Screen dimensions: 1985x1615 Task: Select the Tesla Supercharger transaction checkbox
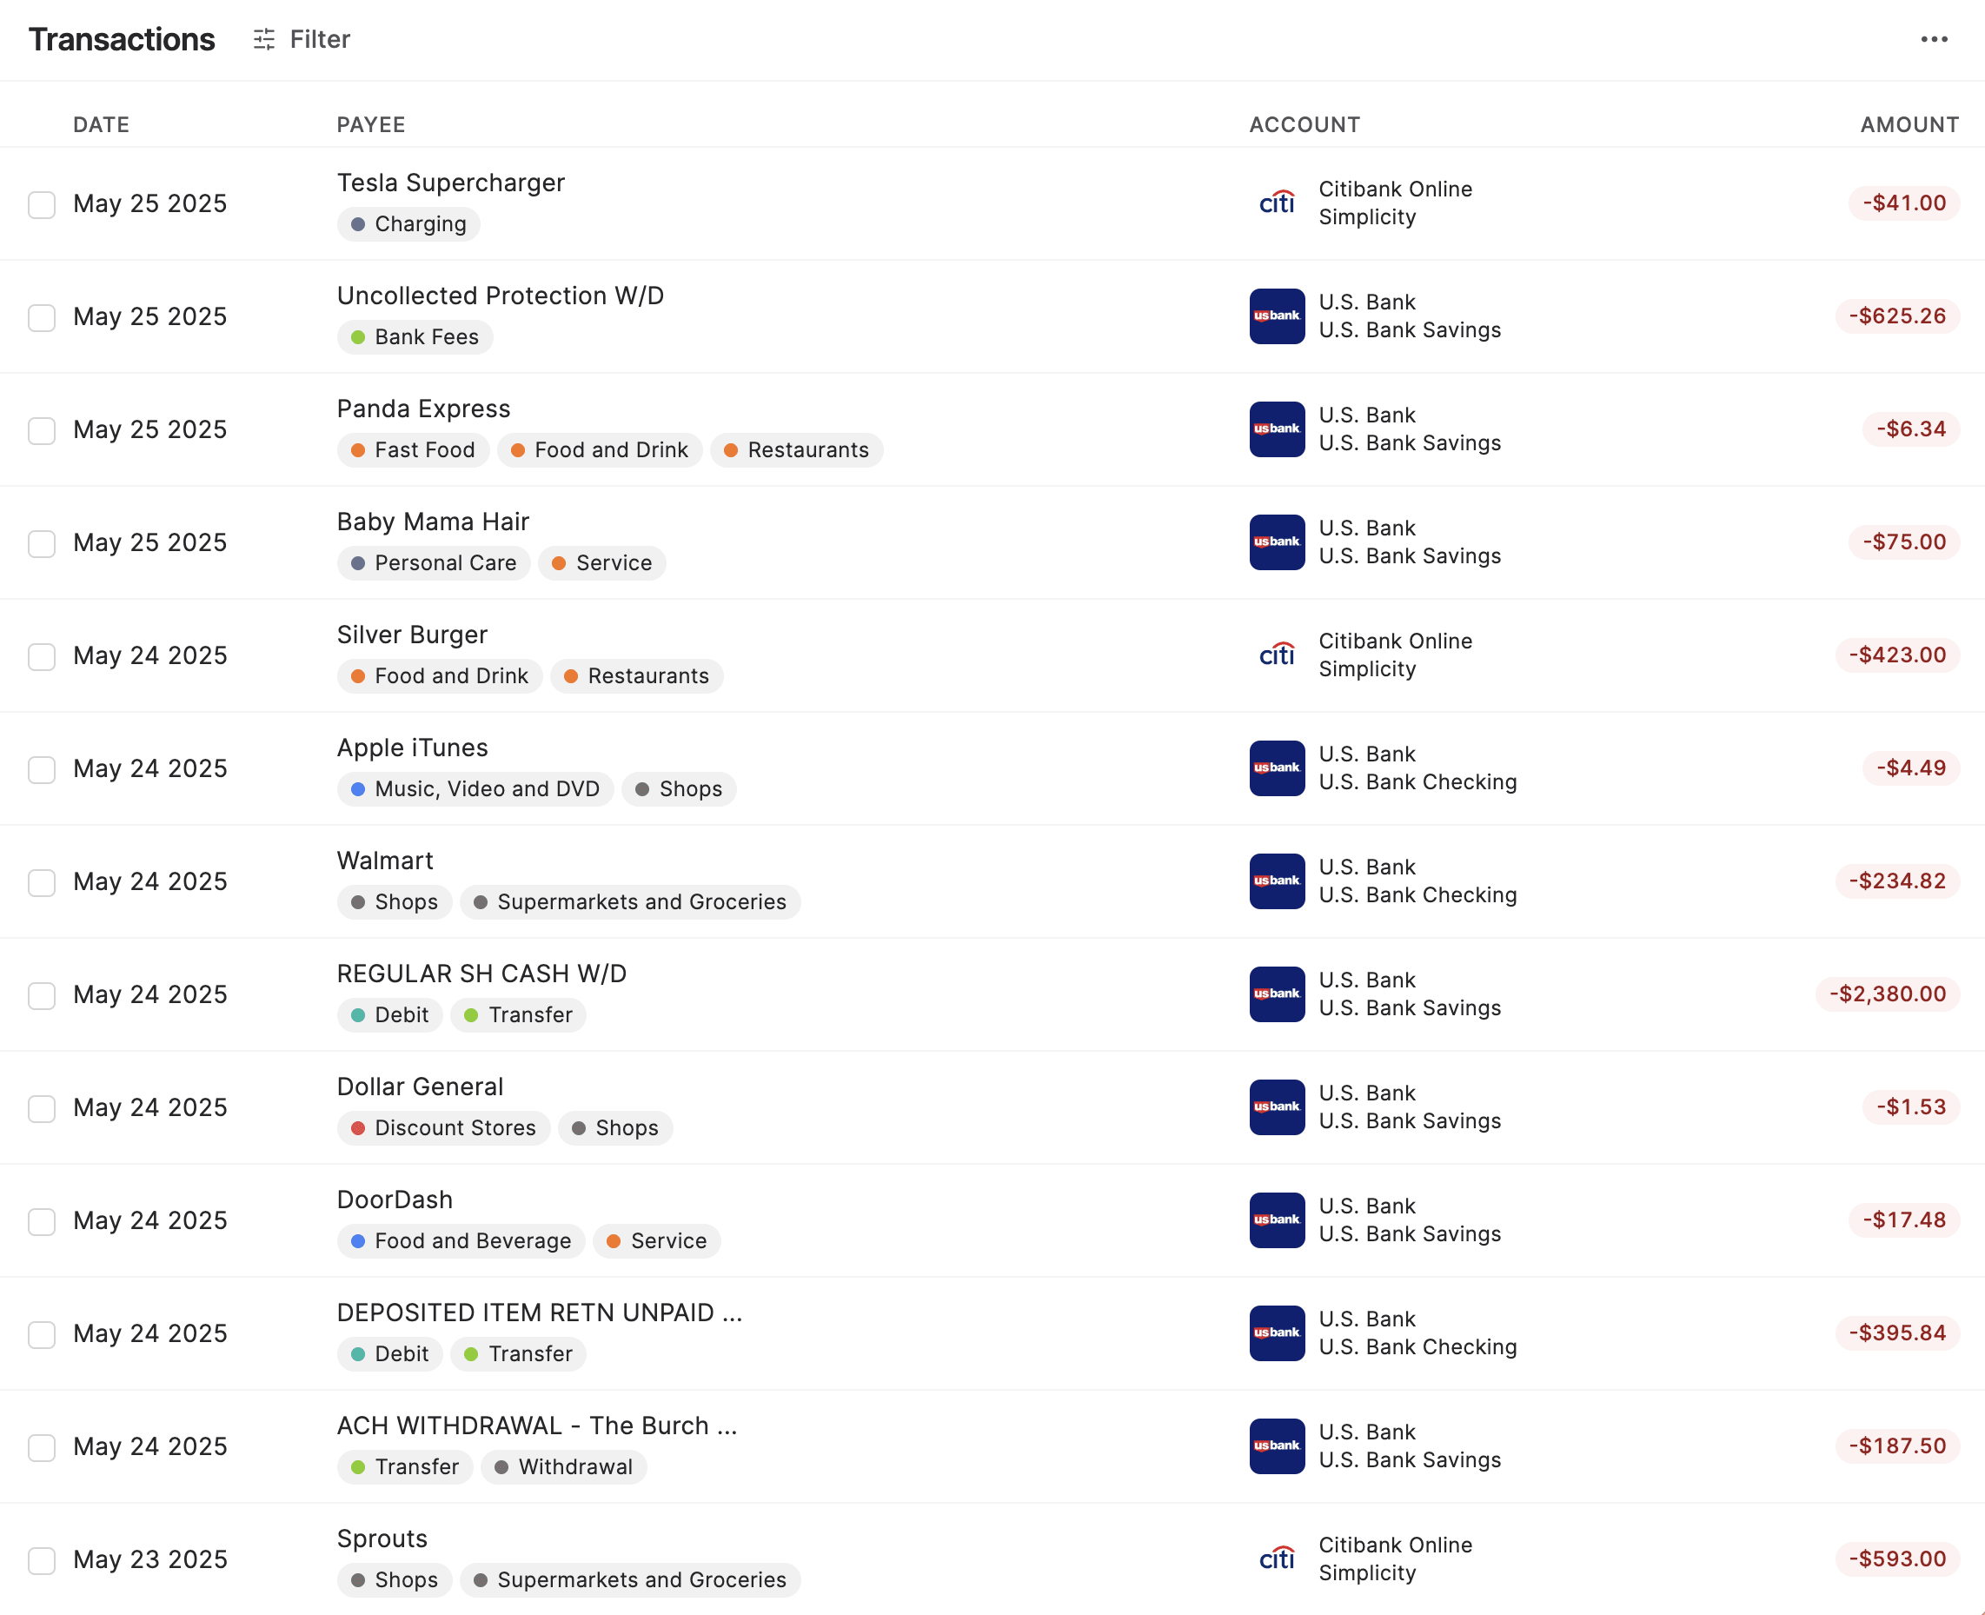click(42, 204)
